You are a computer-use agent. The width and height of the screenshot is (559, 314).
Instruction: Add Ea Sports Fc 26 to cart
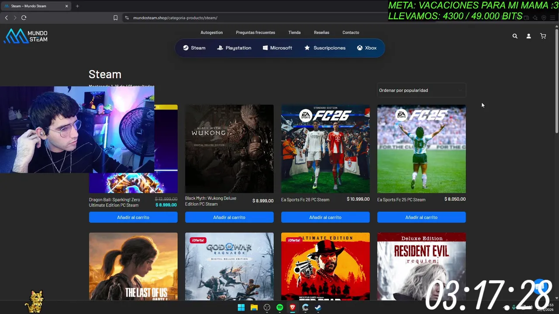pyautogui.click(x=325, y=217)
